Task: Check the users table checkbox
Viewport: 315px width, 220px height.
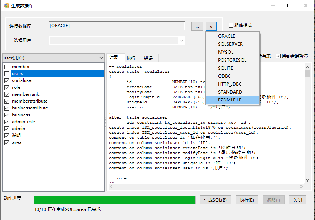Action: tap(7, 74)
